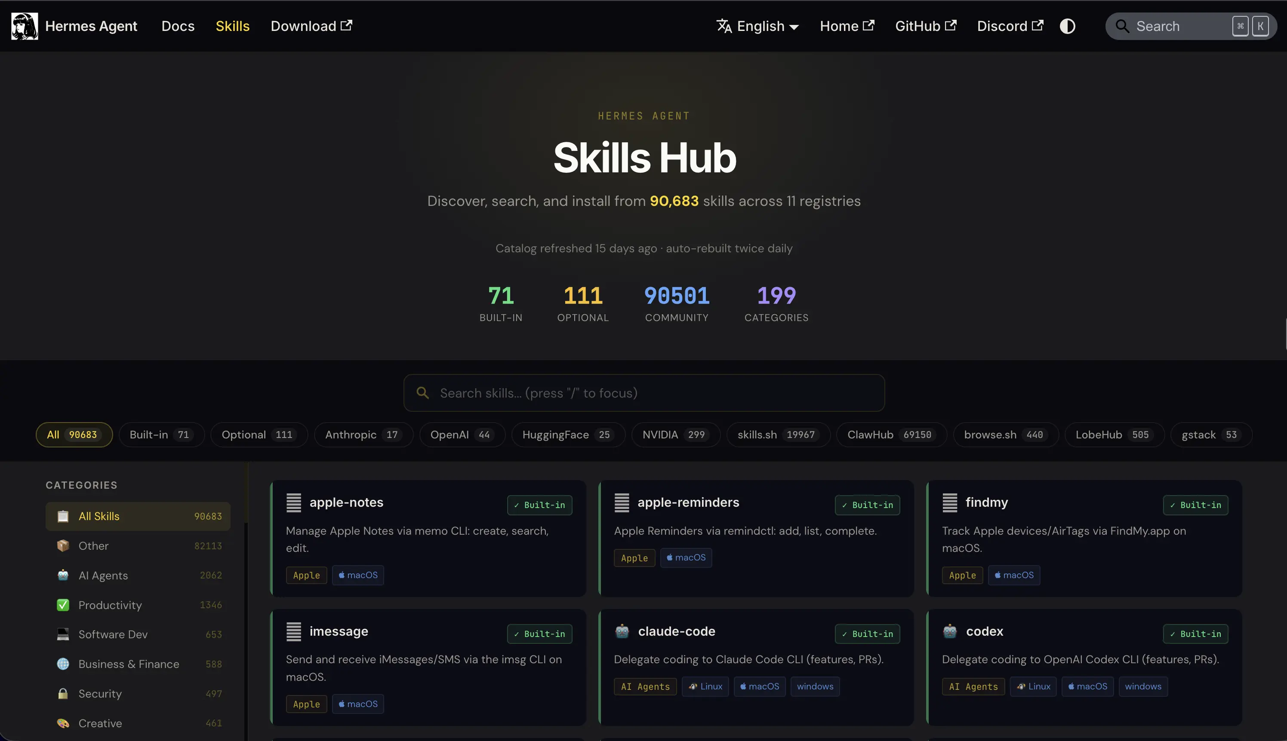1287x741 pixels.
Task: Click the windows tag on codex card
Action: click(x=1143, y=686)
